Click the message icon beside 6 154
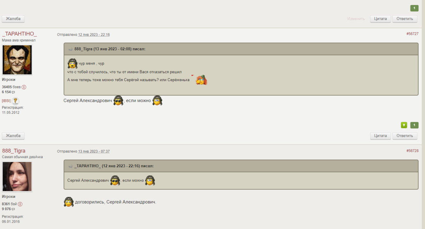Image resolution: width=425 pixels, height=229 pixels. (x=13, y=92)
